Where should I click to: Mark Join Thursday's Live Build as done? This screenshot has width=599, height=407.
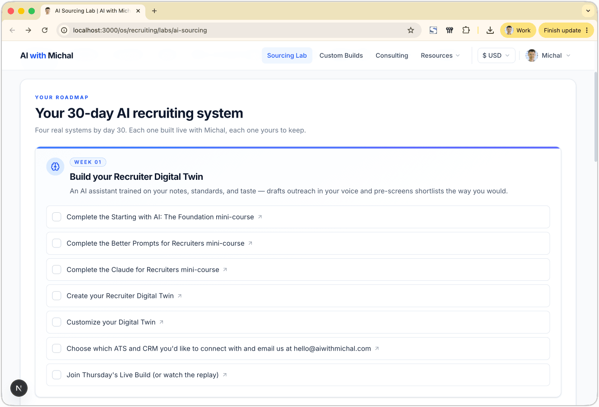click(57, 375)
